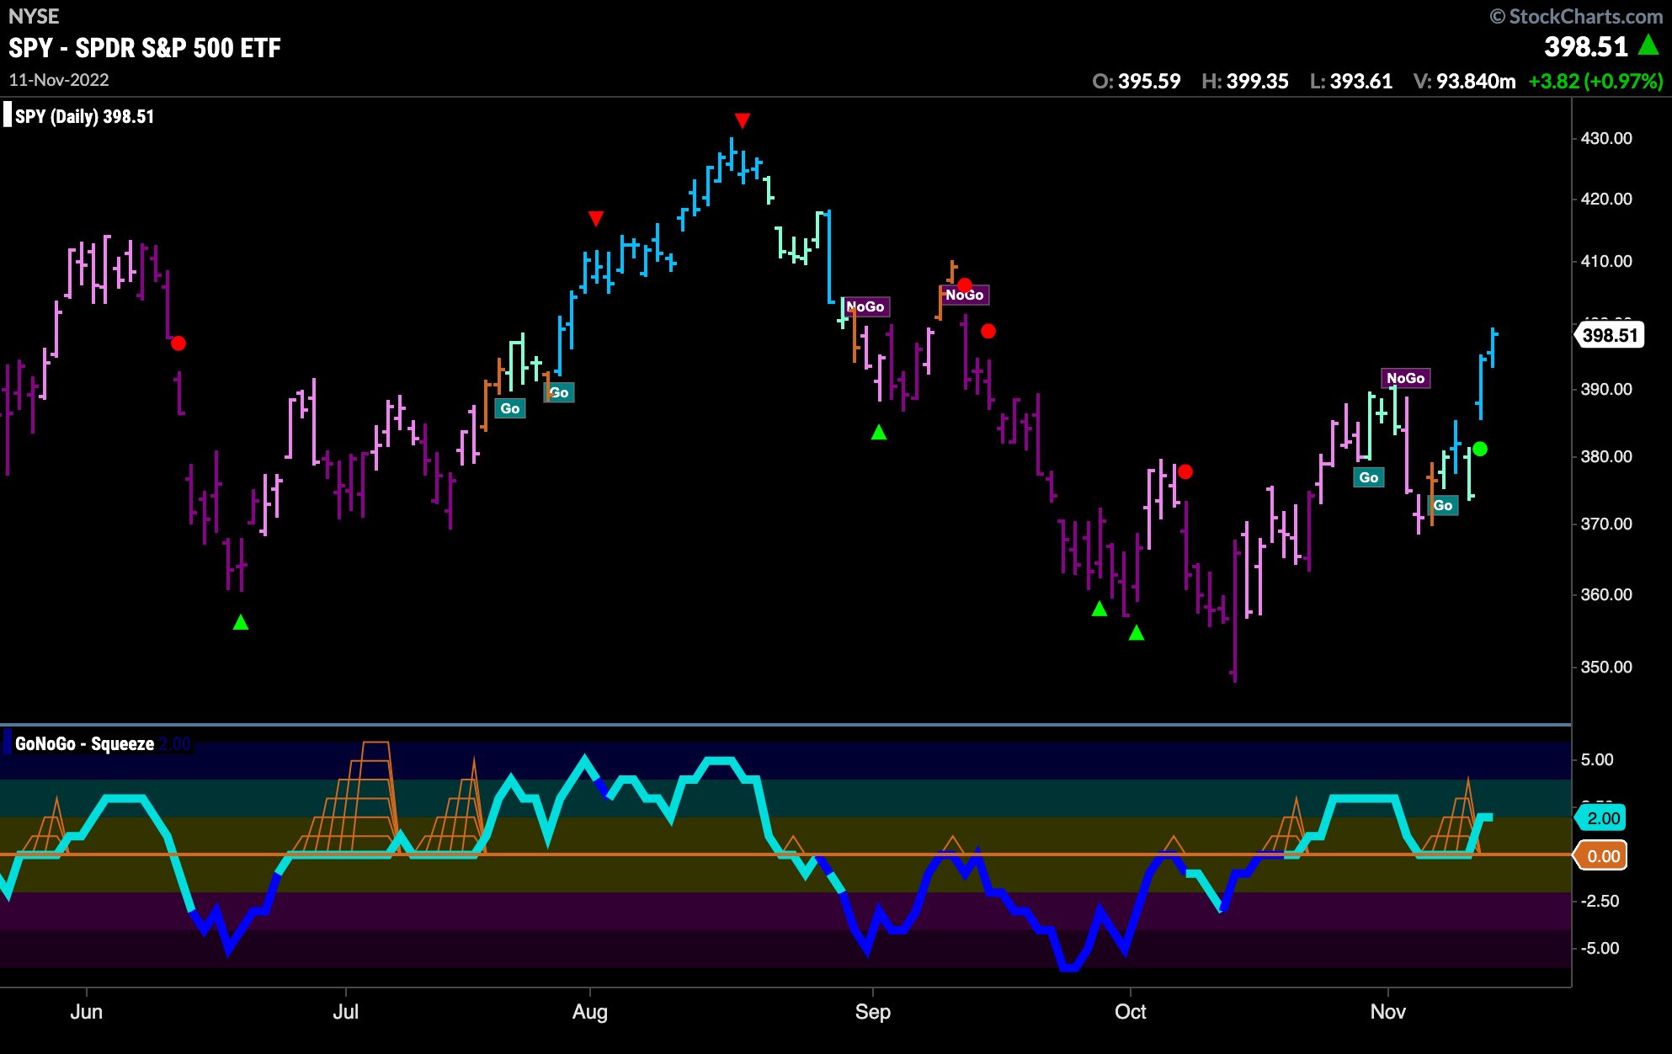The width and height of the screenshot is (1672, 1054).
Task: Click the NoGo label in early November
Action: 1406,378
